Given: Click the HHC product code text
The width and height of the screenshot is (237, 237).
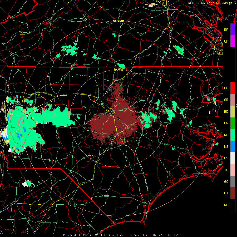Looking at the screenshot, I should (x=231, y=16).
